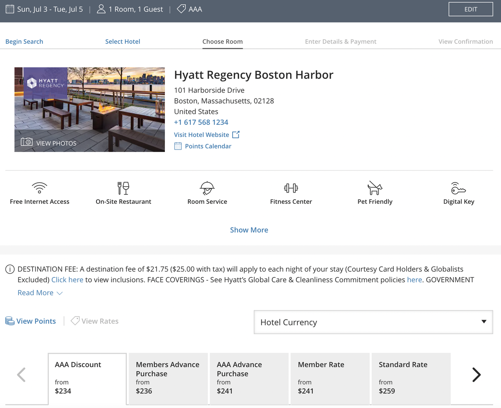Click the calendar icon showing stay dates
Viewport: 501px width, 408px height.
pyautogui.click(x=9, y=9)
